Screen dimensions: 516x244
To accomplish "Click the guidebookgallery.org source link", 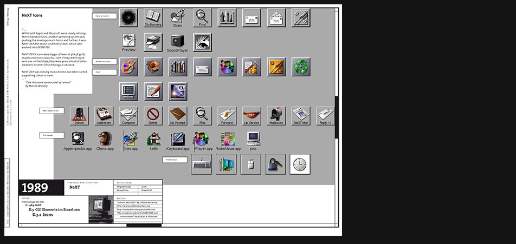I will 137,206.
